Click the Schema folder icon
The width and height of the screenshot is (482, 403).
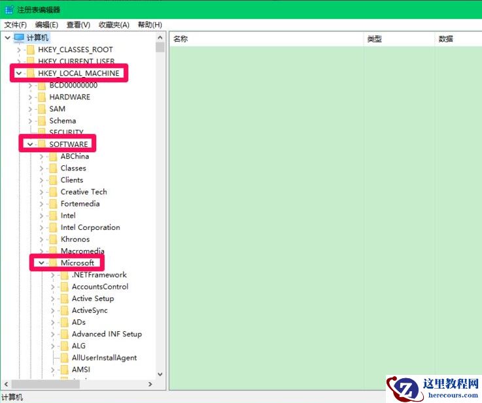pos(42,121)
